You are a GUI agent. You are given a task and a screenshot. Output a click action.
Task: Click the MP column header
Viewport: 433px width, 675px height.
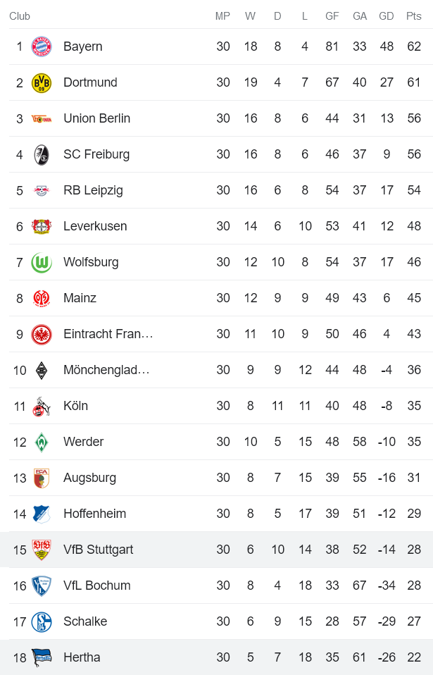tap(222, 14)
